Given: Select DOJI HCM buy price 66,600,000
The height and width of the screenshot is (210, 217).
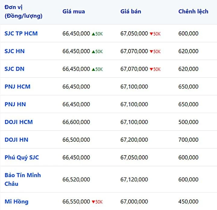Looking at the screenshot, I should tap(76, 122).
